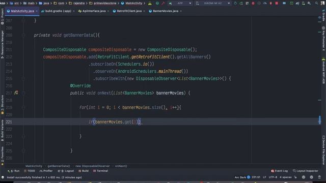Click the LF line separator indicator
Screen dimensions: 326x183
[264, 177]
